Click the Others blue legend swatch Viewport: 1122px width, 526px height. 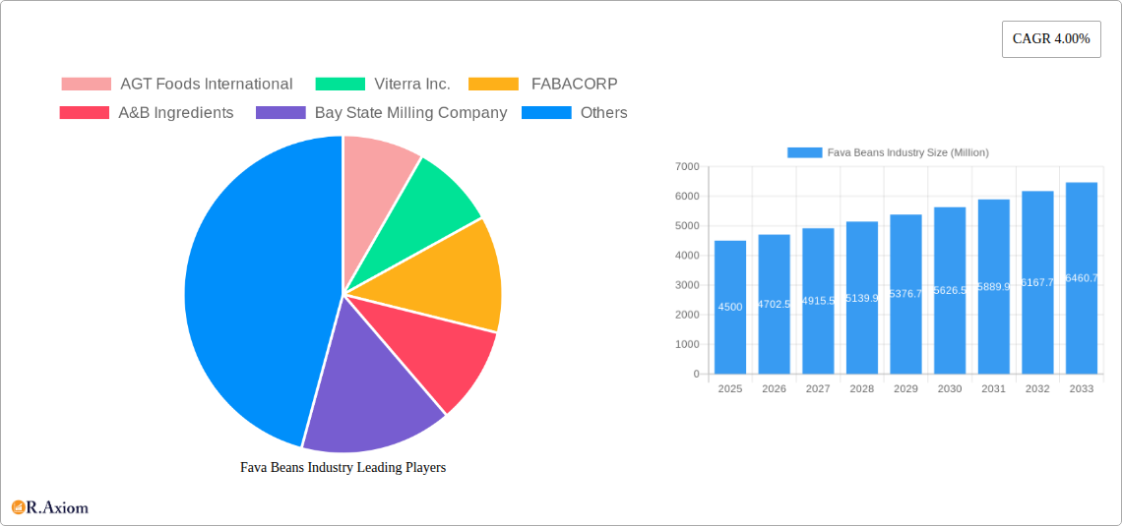[x=546, y=113]
